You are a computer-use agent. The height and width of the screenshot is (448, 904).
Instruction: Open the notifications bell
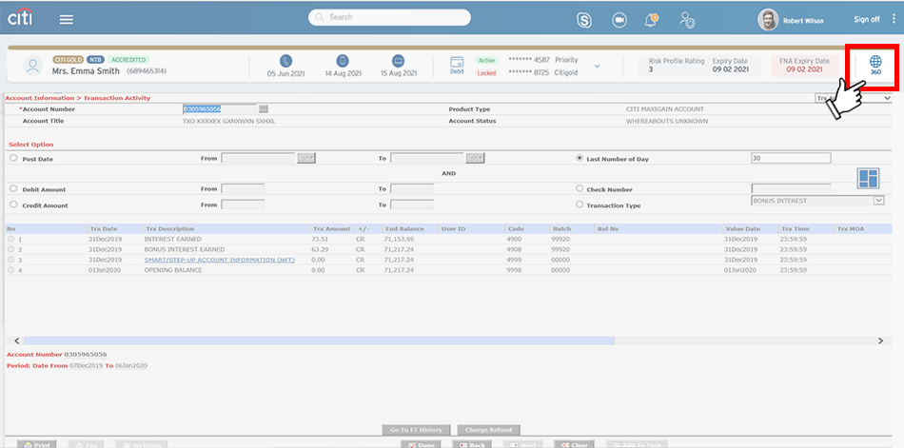pyautogui.click(x=652, y=19)
